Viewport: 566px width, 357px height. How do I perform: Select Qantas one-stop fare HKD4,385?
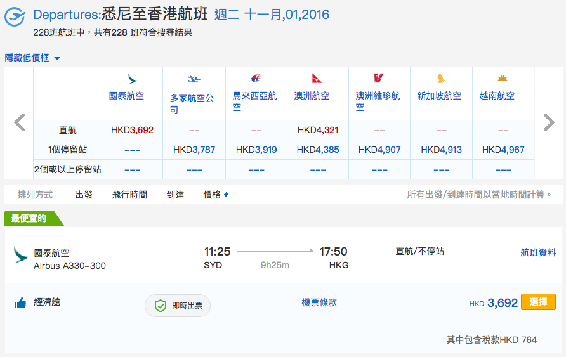coord(318,150)
